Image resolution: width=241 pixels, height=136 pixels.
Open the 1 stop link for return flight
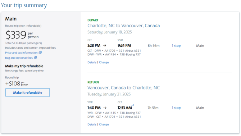tap(176, 108)
